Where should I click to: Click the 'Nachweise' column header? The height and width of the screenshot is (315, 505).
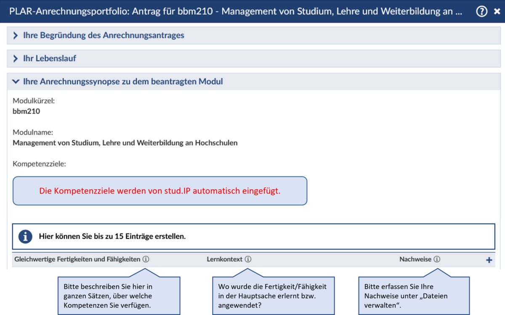click(x=415, y=260)
